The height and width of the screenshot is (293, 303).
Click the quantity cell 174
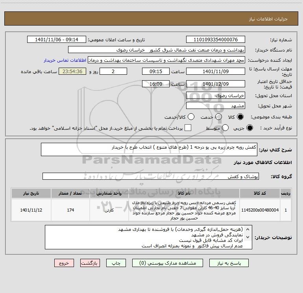click(70, 210)
